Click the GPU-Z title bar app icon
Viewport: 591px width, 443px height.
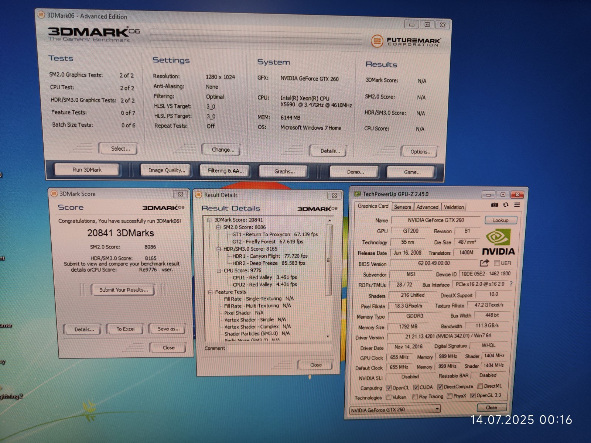(x=357, y=194)
